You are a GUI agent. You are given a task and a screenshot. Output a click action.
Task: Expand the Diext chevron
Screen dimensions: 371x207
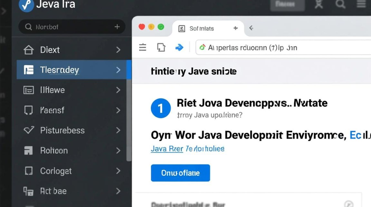pos(118,50)
